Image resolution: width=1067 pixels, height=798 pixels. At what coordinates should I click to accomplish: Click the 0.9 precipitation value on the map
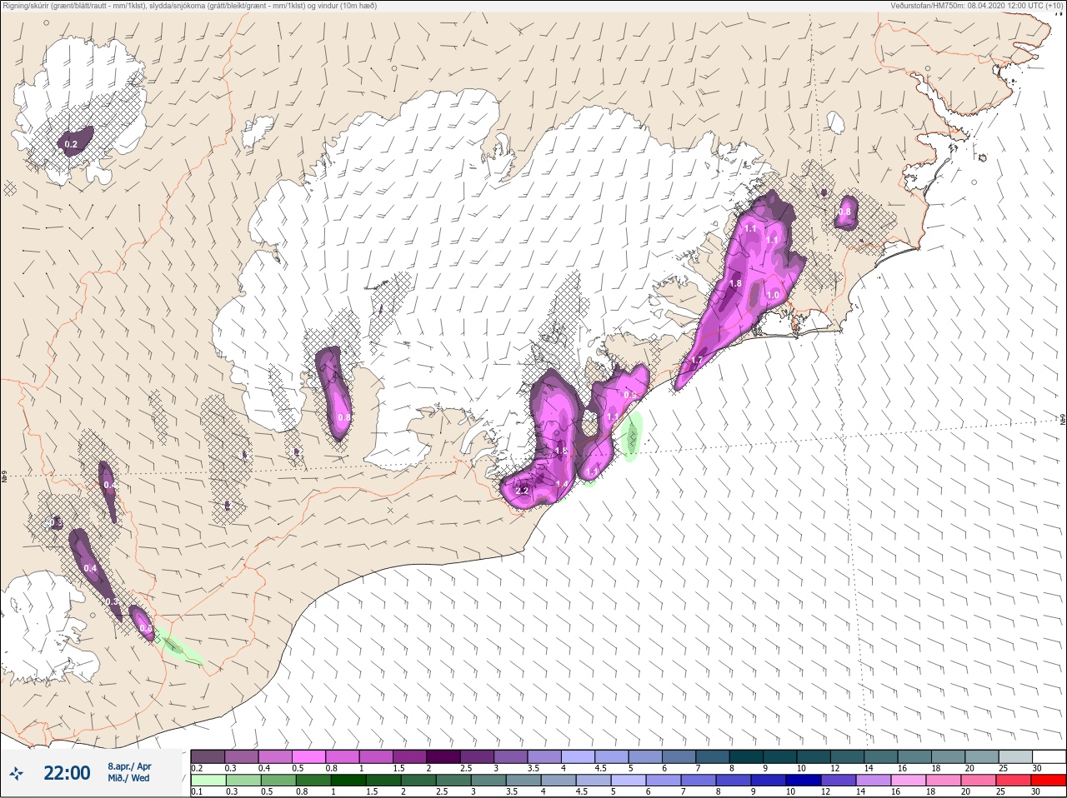630,395
